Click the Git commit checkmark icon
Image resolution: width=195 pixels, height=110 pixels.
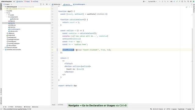[x=177, y=2]
